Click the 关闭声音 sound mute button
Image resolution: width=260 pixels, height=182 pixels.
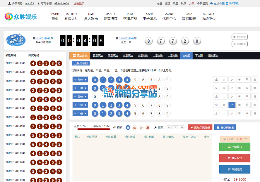point(240,37)
